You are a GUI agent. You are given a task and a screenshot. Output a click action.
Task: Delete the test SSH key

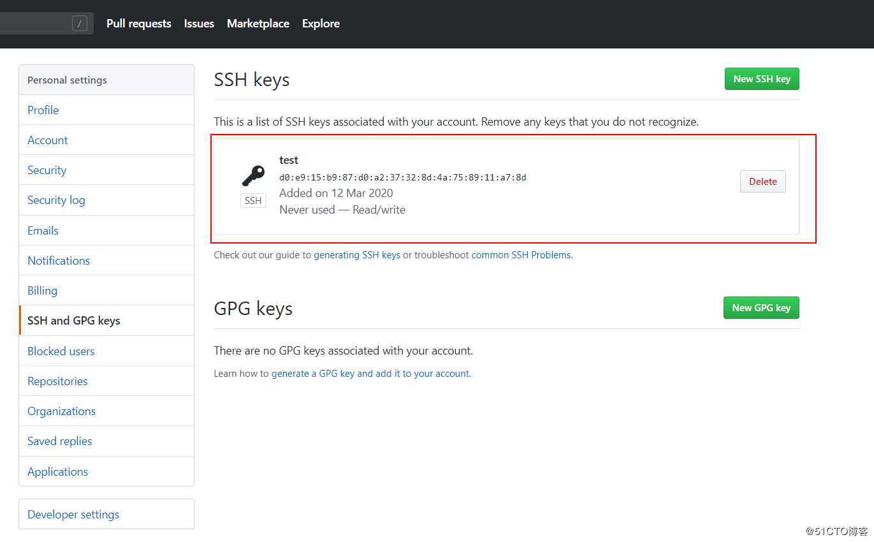pyautogui.click(x=762, y=181)
